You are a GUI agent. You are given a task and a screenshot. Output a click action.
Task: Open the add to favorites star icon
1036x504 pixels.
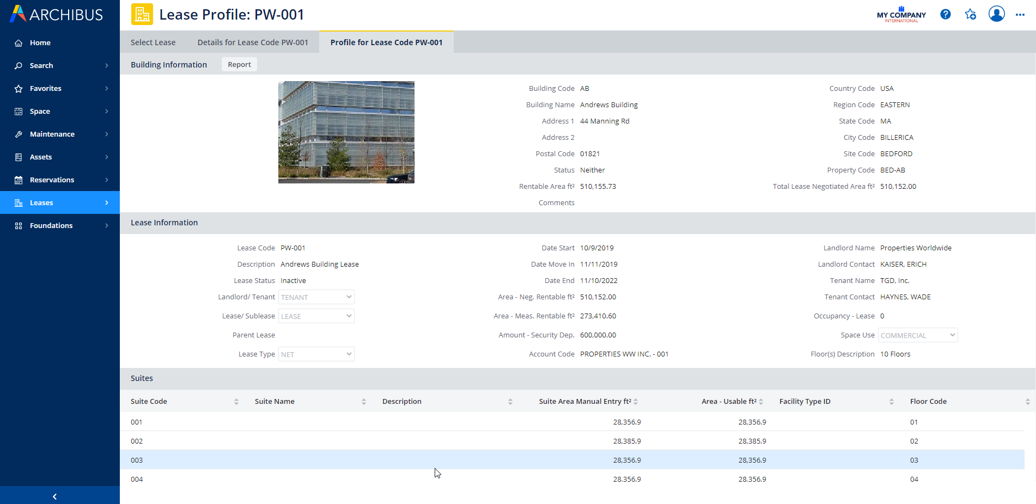click(970, 14)
